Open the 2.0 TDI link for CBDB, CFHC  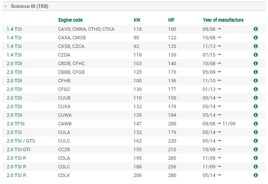pos(14,64)
